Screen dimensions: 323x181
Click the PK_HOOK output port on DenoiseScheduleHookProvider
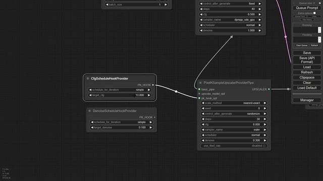[x=155, y=117]
